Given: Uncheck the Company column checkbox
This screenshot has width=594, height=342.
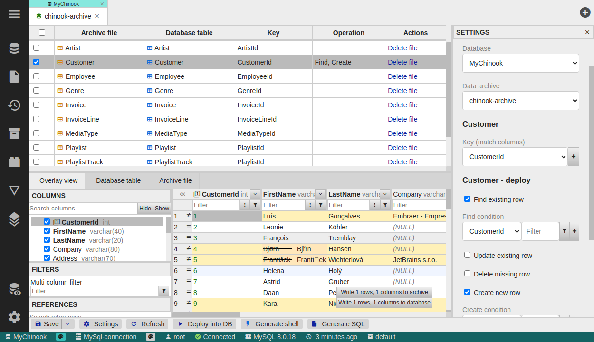Looking at the screenshot, I should [x=47, y=249].
